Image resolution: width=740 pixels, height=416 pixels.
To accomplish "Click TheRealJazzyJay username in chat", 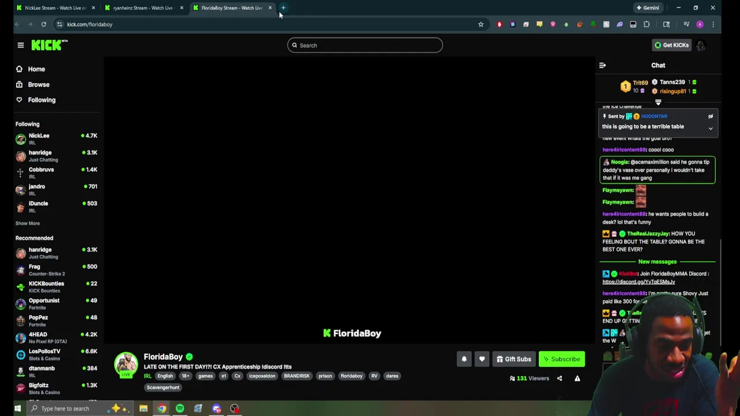I will pos(648,234).
